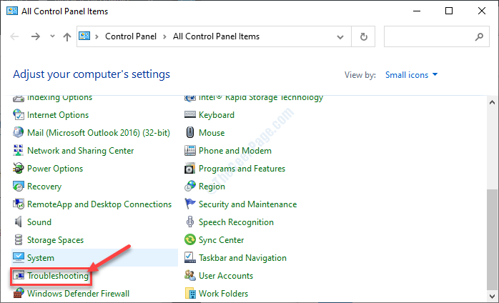Select All Control Panel Items breadcrumb

click(x=216, y=36)
